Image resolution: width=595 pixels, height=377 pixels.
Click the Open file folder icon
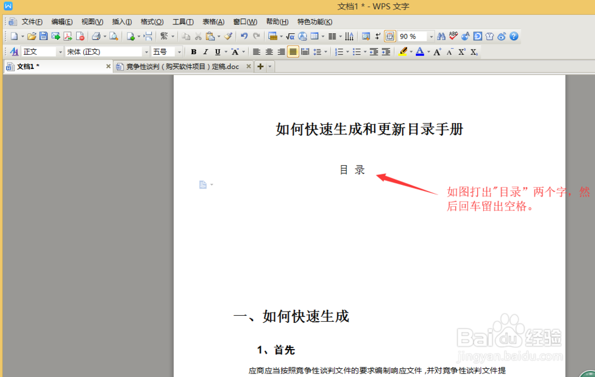32,36
